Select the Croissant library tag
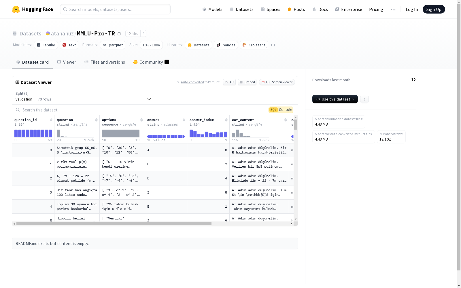This screenshot has width=461, height=288. (x=254, y=45)
